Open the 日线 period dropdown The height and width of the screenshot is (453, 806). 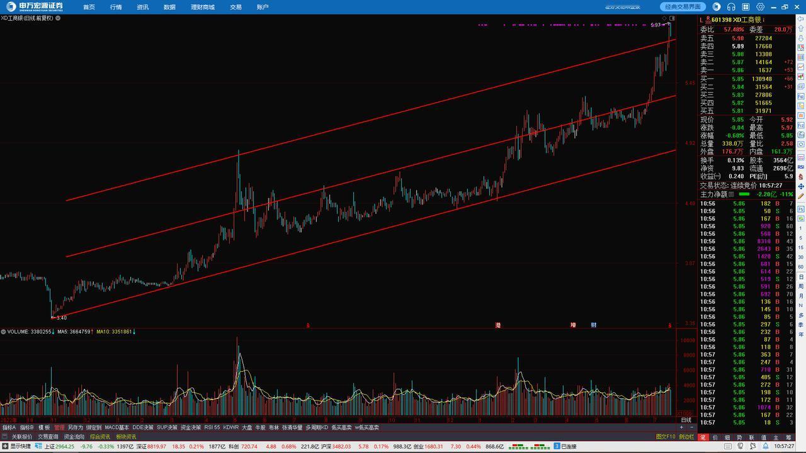[686, 420]
